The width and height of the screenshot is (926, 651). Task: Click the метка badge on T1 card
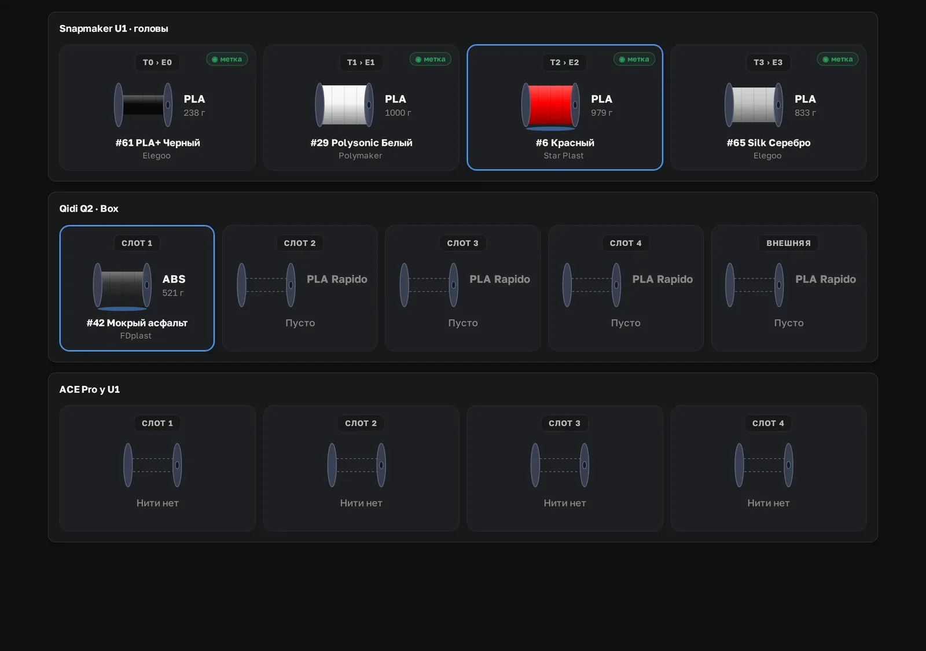(431, 59)
